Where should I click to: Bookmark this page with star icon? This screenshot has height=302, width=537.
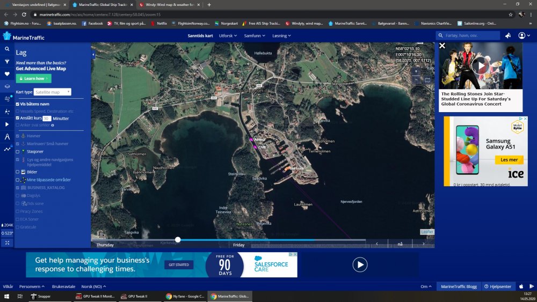pyautogui.click(x=511, y=14)
